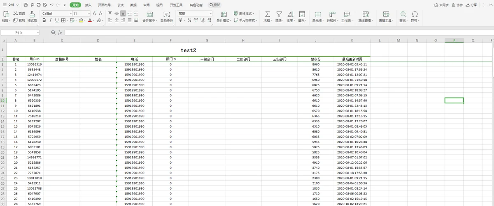Select the Format Painter (格式刷) tool
This screenshot has height=206, width=494.
pos(32,16)
